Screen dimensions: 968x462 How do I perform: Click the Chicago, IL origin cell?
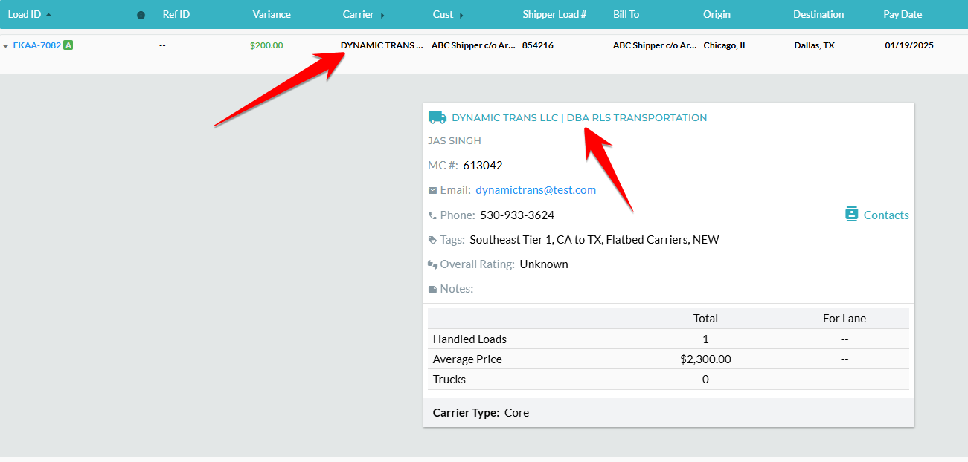click(x=725, y=45)
